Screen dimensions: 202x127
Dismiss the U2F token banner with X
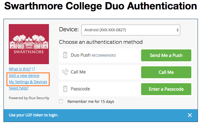(x=190, y=115)
